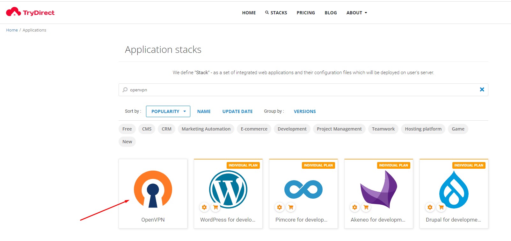The image size is (511, 241).
Task: Click the gear icon on WordPress card
Action: point(204,207)
